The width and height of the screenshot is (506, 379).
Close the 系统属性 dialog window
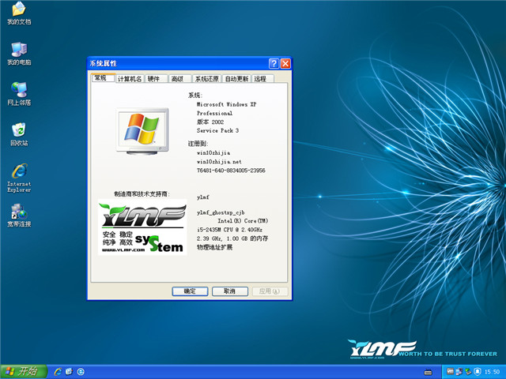pyautogui.click(x=285, y=63)
